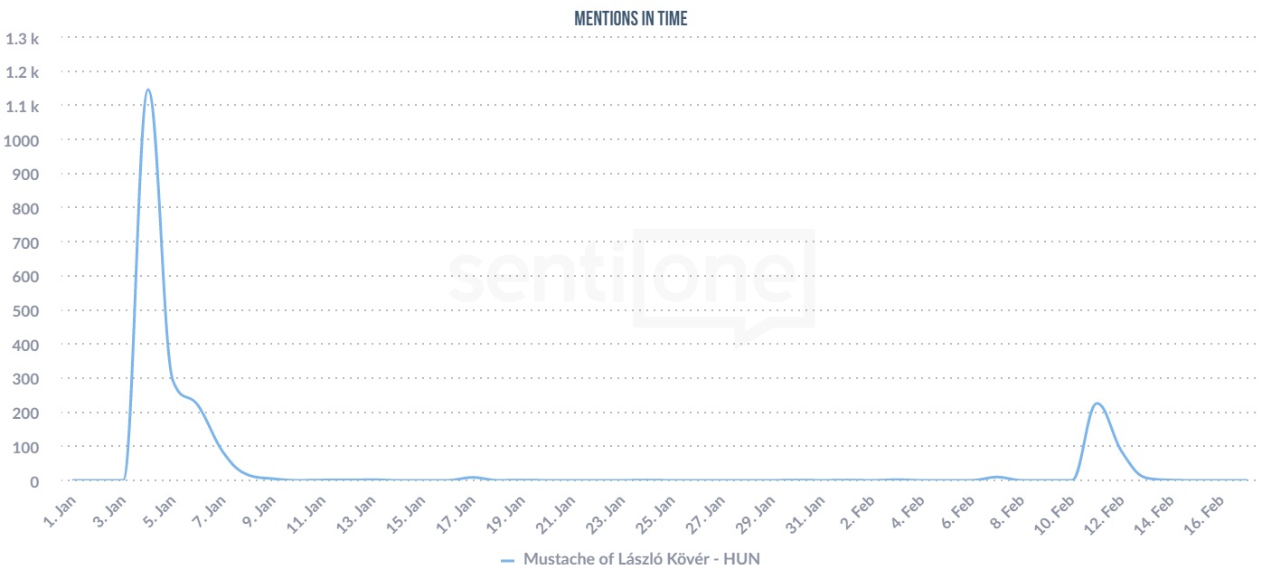Click the "1.3 k" y-axis label

tap(23, 38)
